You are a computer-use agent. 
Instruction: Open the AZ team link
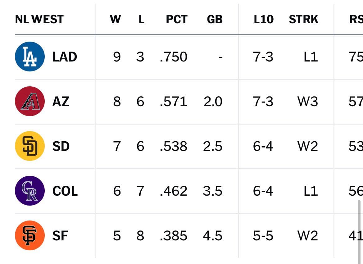[x=61, y=102]
